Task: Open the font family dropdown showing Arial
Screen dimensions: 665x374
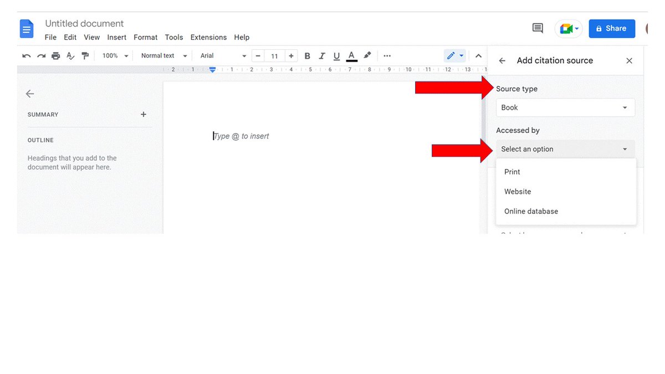Action: (x=222, y=55)
